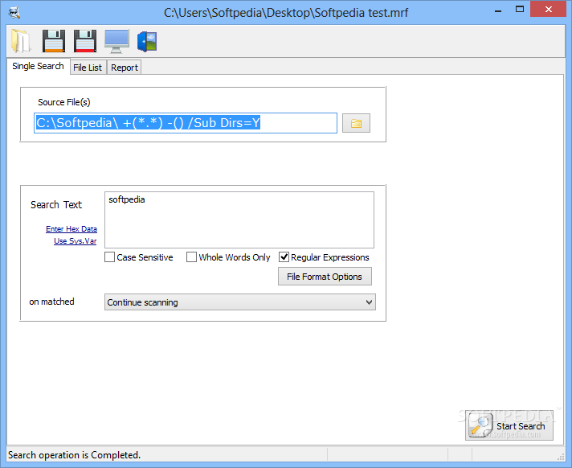
Task: Open the Use Sys.Var link
Action: tap(76, 241)
